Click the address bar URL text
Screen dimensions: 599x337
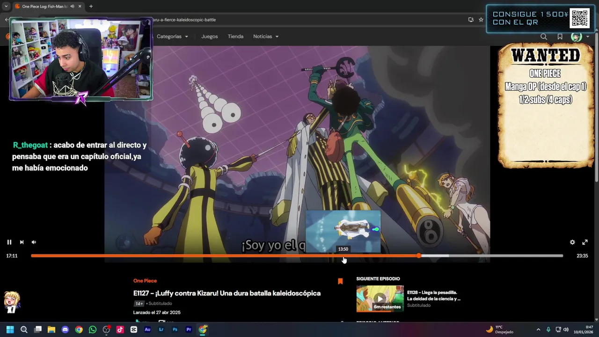(184, 20)
